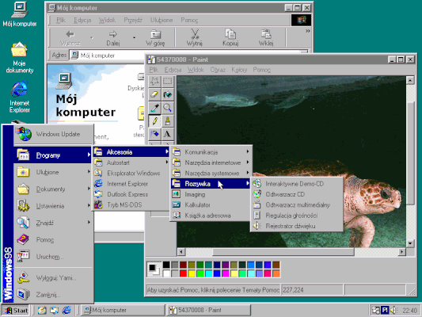Viewport: 422px width, 317px height.
Task: Select the Text tool in Paint
Action: coord(167,134)
